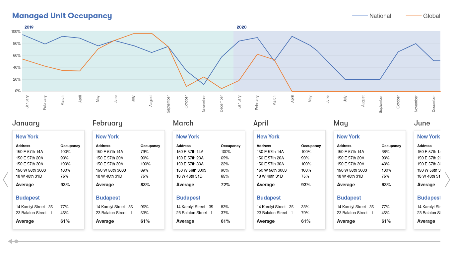Click the scrollbar left triangle arrow
This screenshot has height=255, width=453.
10,241
